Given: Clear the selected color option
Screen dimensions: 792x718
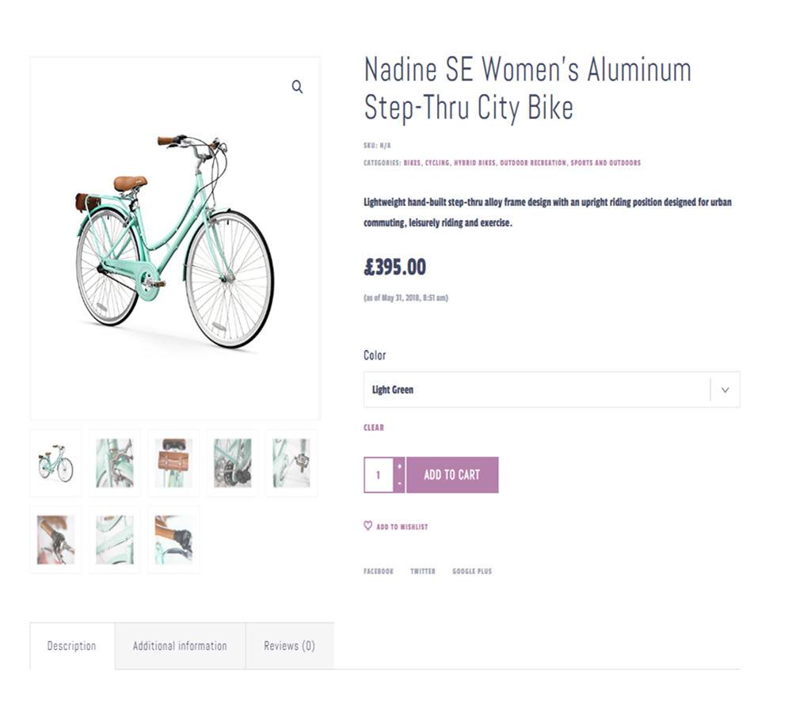Looking at the screenshot, I should click(374, 427).
